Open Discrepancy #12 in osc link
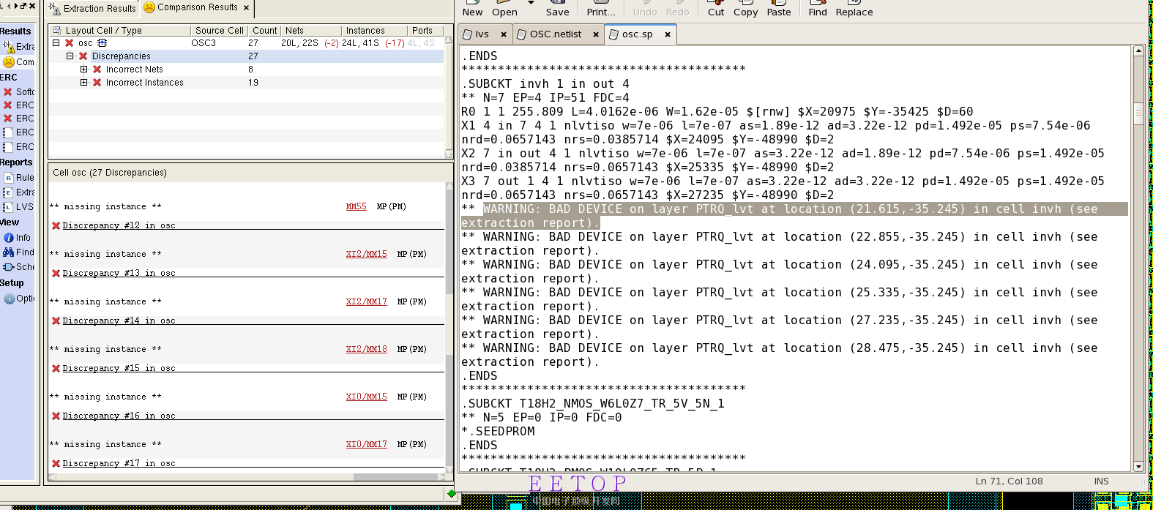The image size is (1153, 510). (119, 225)
